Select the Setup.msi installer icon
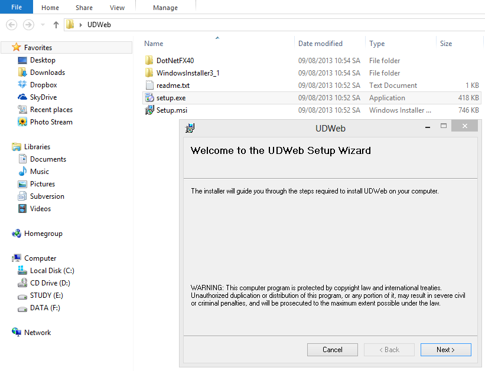The image size is (485, 371). pos(149,110)
